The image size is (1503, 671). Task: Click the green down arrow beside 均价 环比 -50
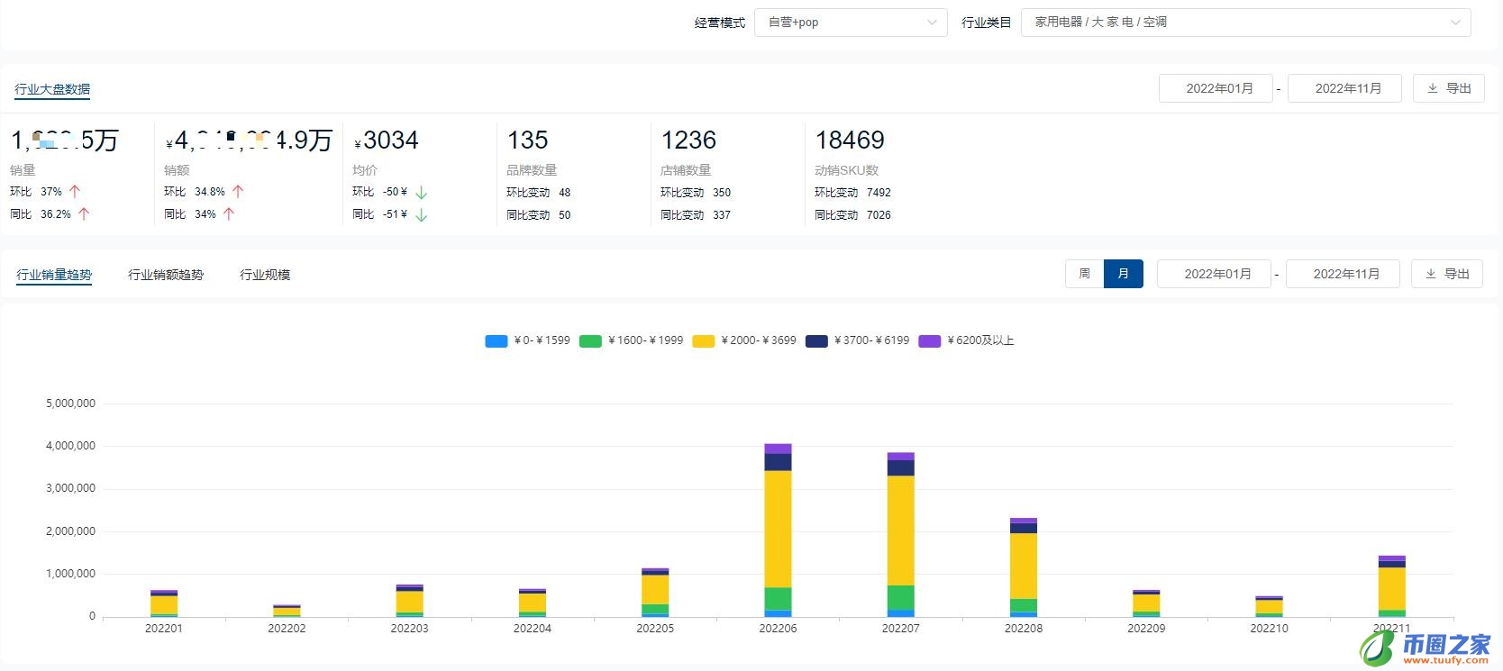coord(421,193)
